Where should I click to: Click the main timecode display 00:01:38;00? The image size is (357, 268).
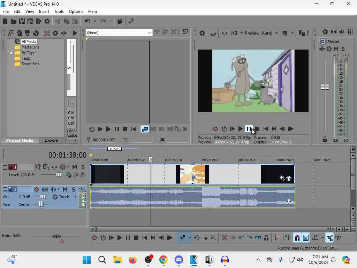67,155
